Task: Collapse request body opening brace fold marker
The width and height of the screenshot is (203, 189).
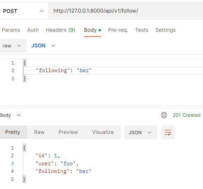Action: [25, 63]
